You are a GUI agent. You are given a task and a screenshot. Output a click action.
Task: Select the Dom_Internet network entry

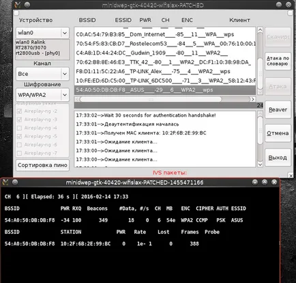[165, 34]
